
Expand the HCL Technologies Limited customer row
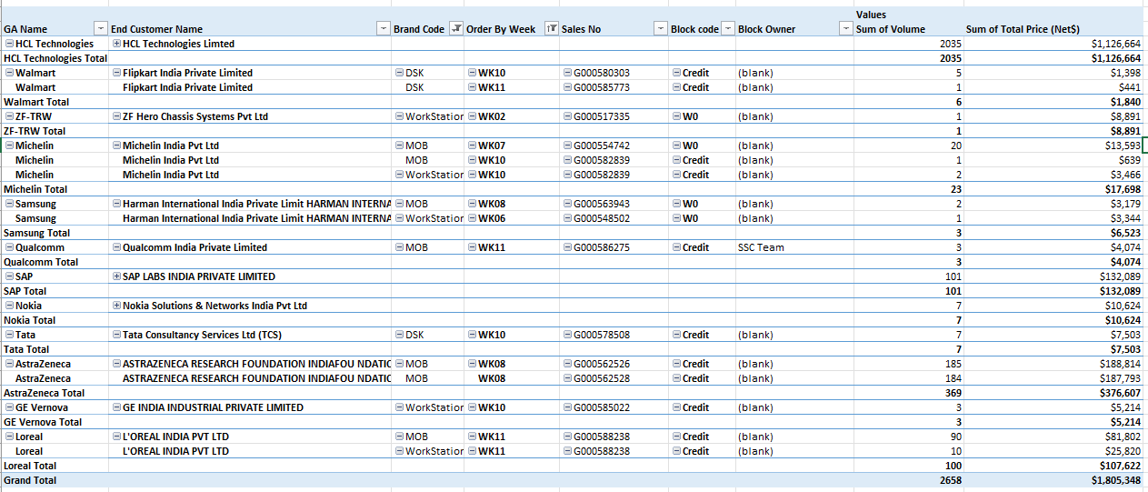[x=116, y=44]
